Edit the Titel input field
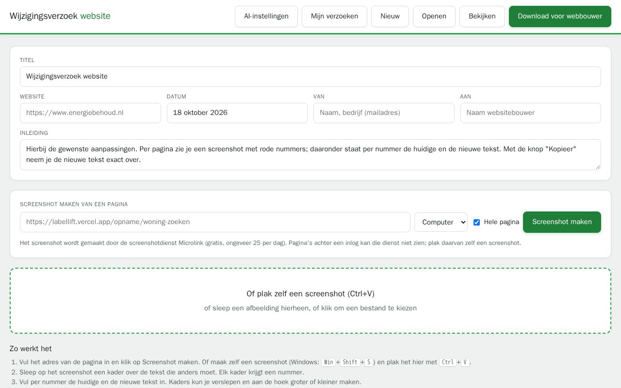This screenshot has width=621, height=388. [310, 77]
